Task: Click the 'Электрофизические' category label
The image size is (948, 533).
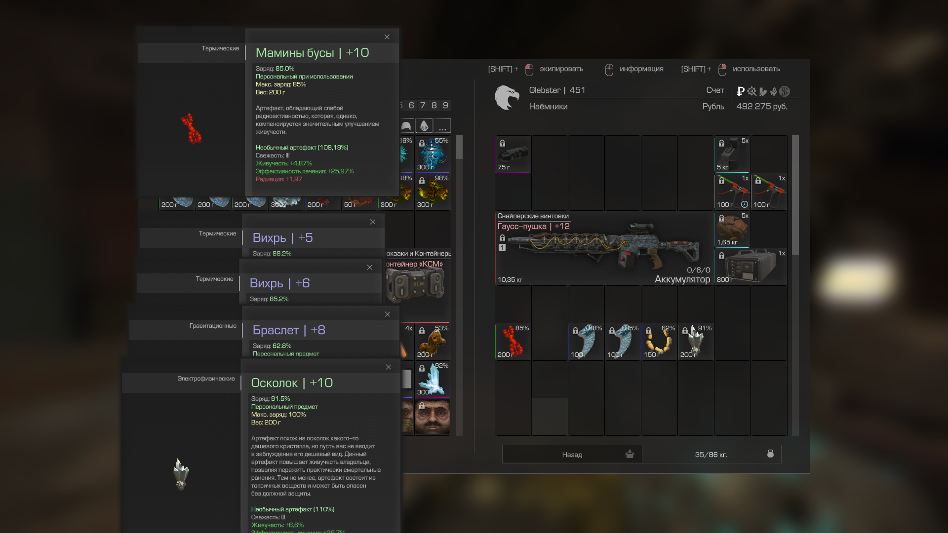Action: point(206,379)
